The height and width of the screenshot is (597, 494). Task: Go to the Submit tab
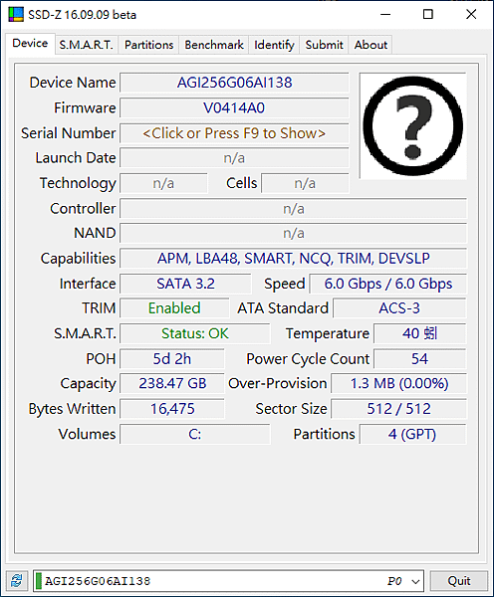point(324,45)
